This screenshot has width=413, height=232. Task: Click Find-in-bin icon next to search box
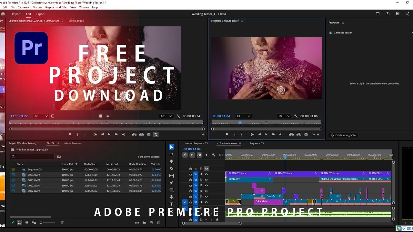click(x=59, y=157)
